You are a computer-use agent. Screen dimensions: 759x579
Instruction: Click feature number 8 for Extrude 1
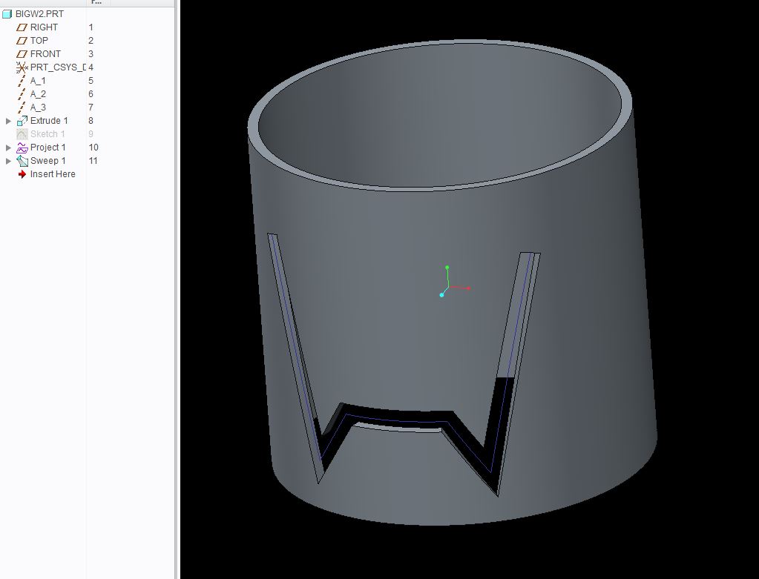click(x=91, y=120)
